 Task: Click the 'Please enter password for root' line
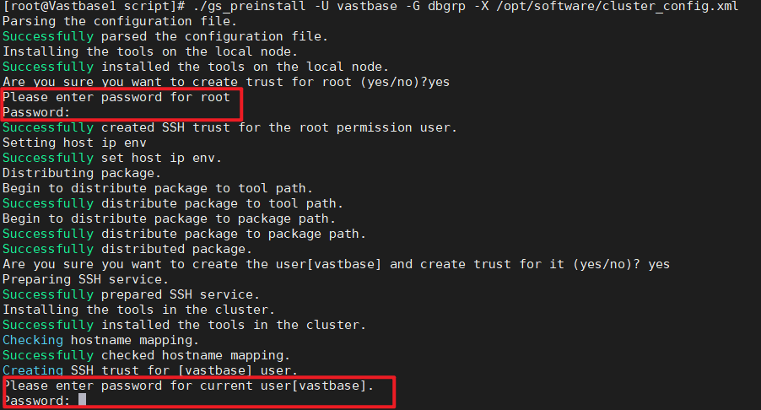coord(116,97)
